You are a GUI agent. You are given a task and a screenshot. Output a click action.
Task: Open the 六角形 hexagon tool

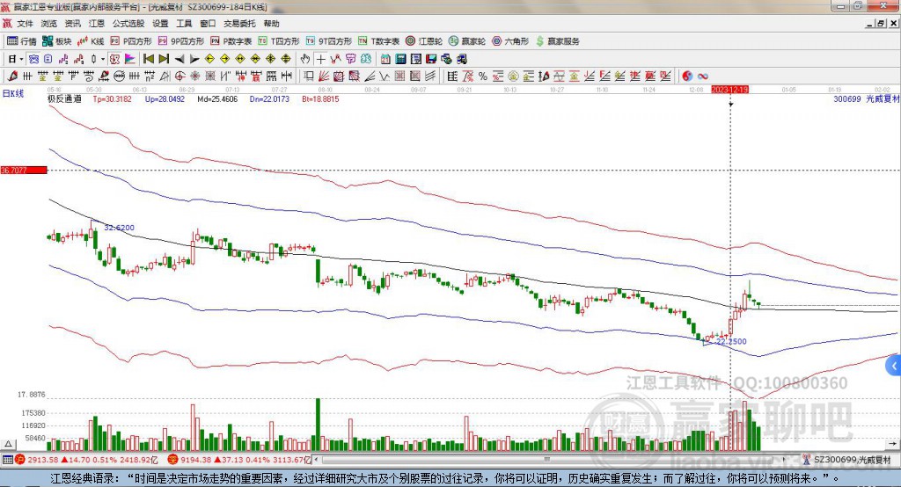coord(510,41)
